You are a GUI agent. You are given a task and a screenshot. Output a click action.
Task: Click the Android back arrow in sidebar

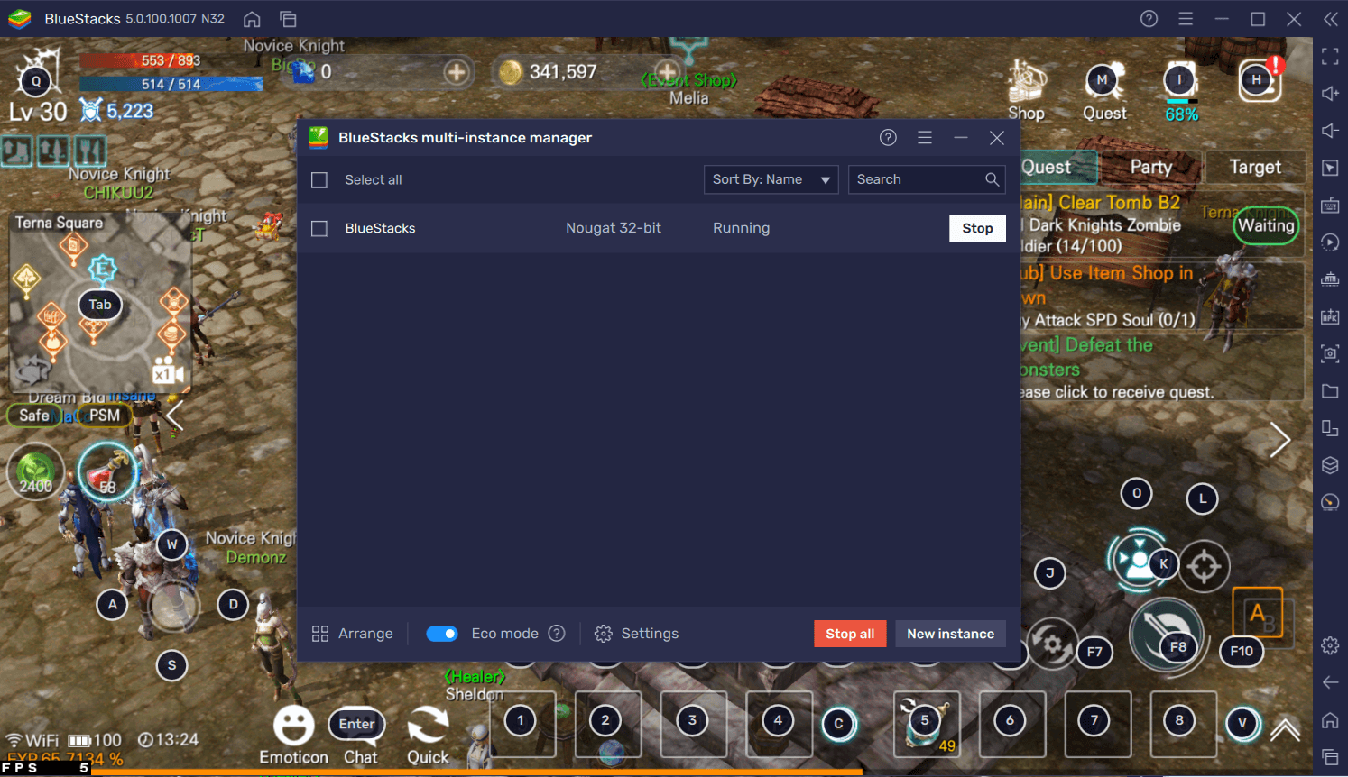point(1330,682)
